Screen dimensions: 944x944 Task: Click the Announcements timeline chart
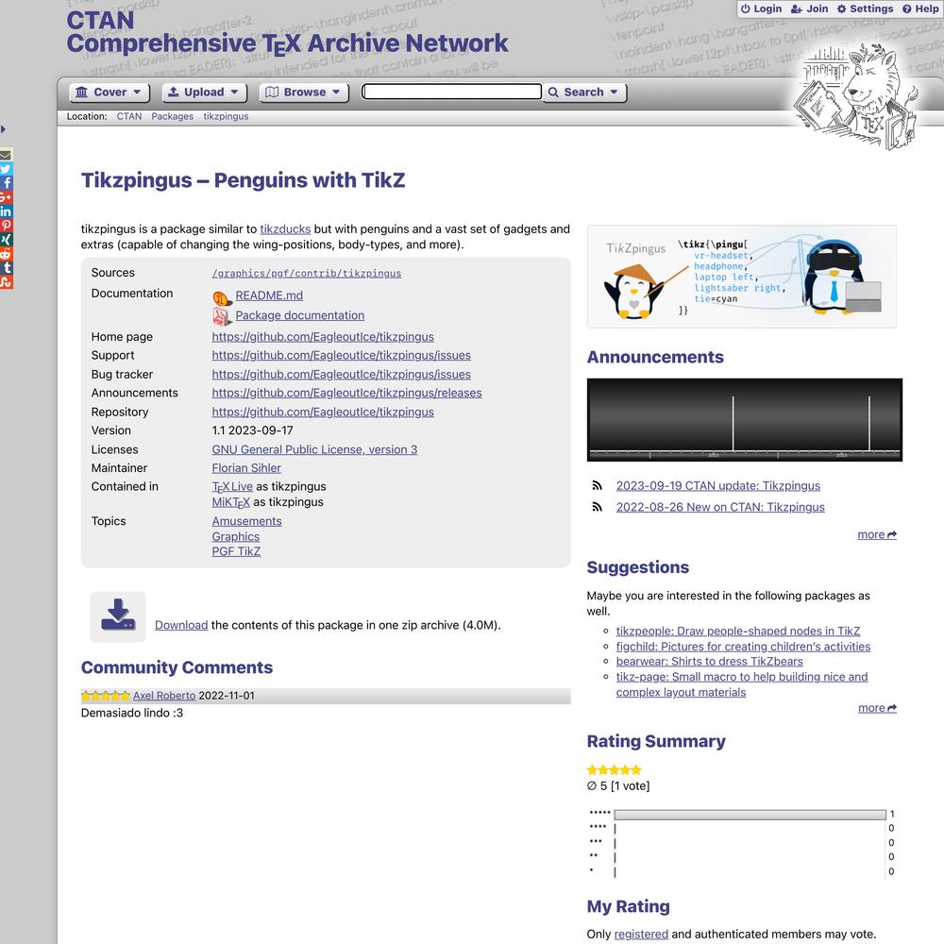click(745, 420)
